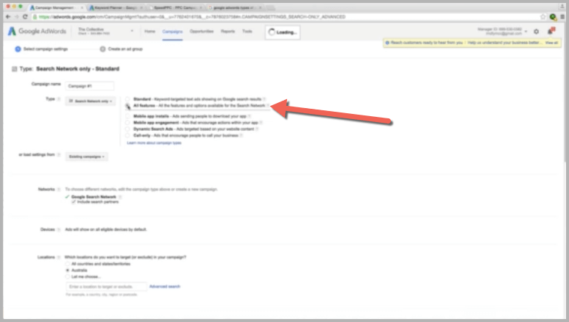Click the Chrome profile icon in title bar
This screenshot has height=322, width=569.
(562, 7)
